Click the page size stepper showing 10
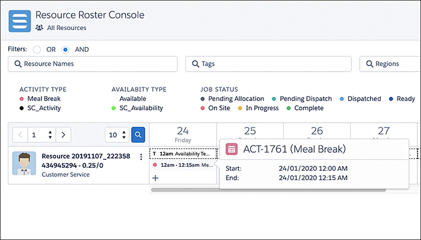Viewport: 421px width, 240px height. [x=117, y=135]
